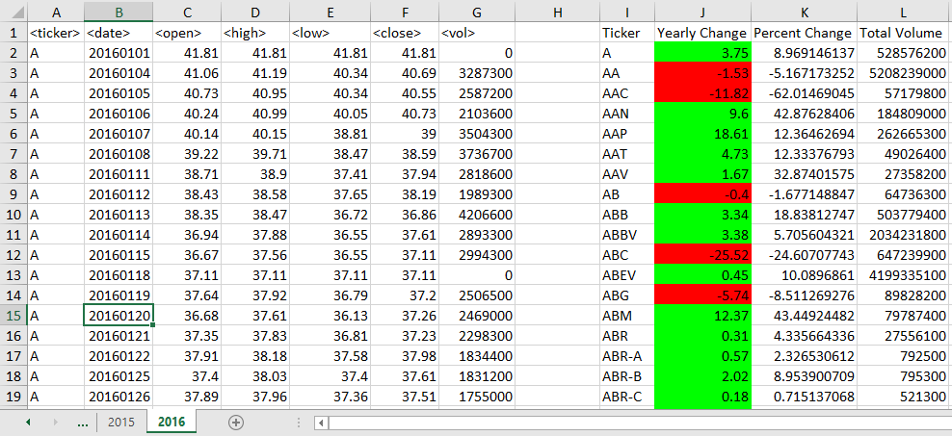This screenshot has height=436, width=952.
Task: Click the horizontal scrollbar track
Action: tap(636, 423)
